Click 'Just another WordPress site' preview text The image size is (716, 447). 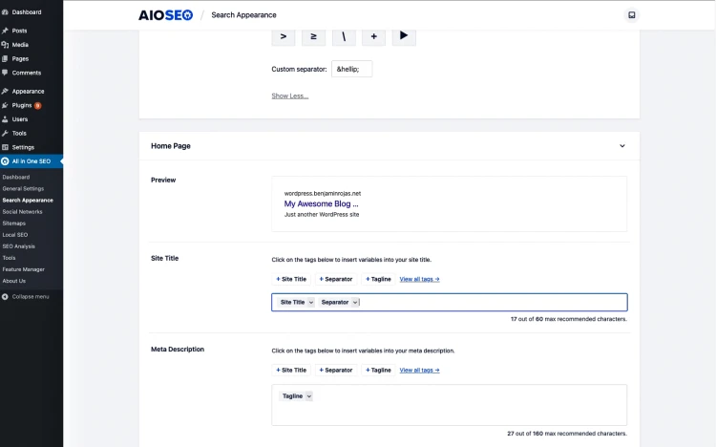tap(322, 214)
